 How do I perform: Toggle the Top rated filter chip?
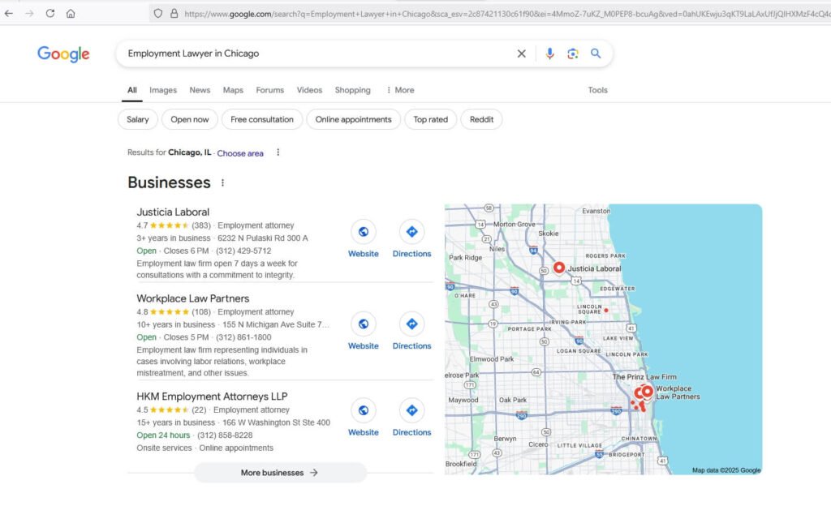point(430,120)
